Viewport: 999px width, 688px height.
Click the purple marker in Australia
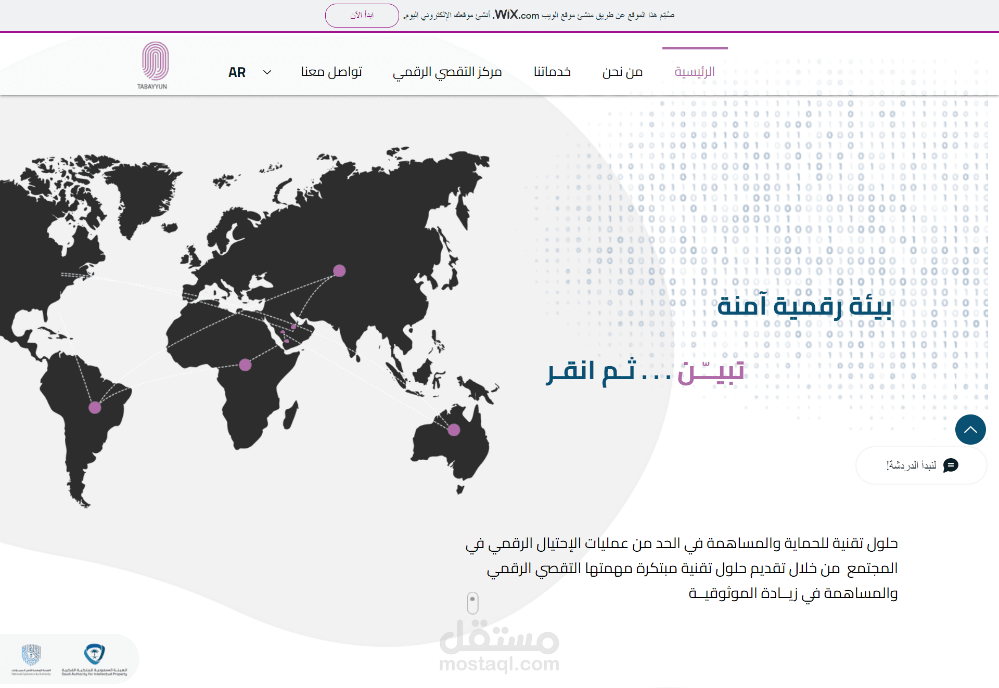coord(454,430)
